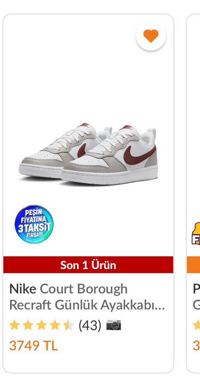Click the white circle around the heart icon
This screenshot has height=383, width=200.
point(151,36)
